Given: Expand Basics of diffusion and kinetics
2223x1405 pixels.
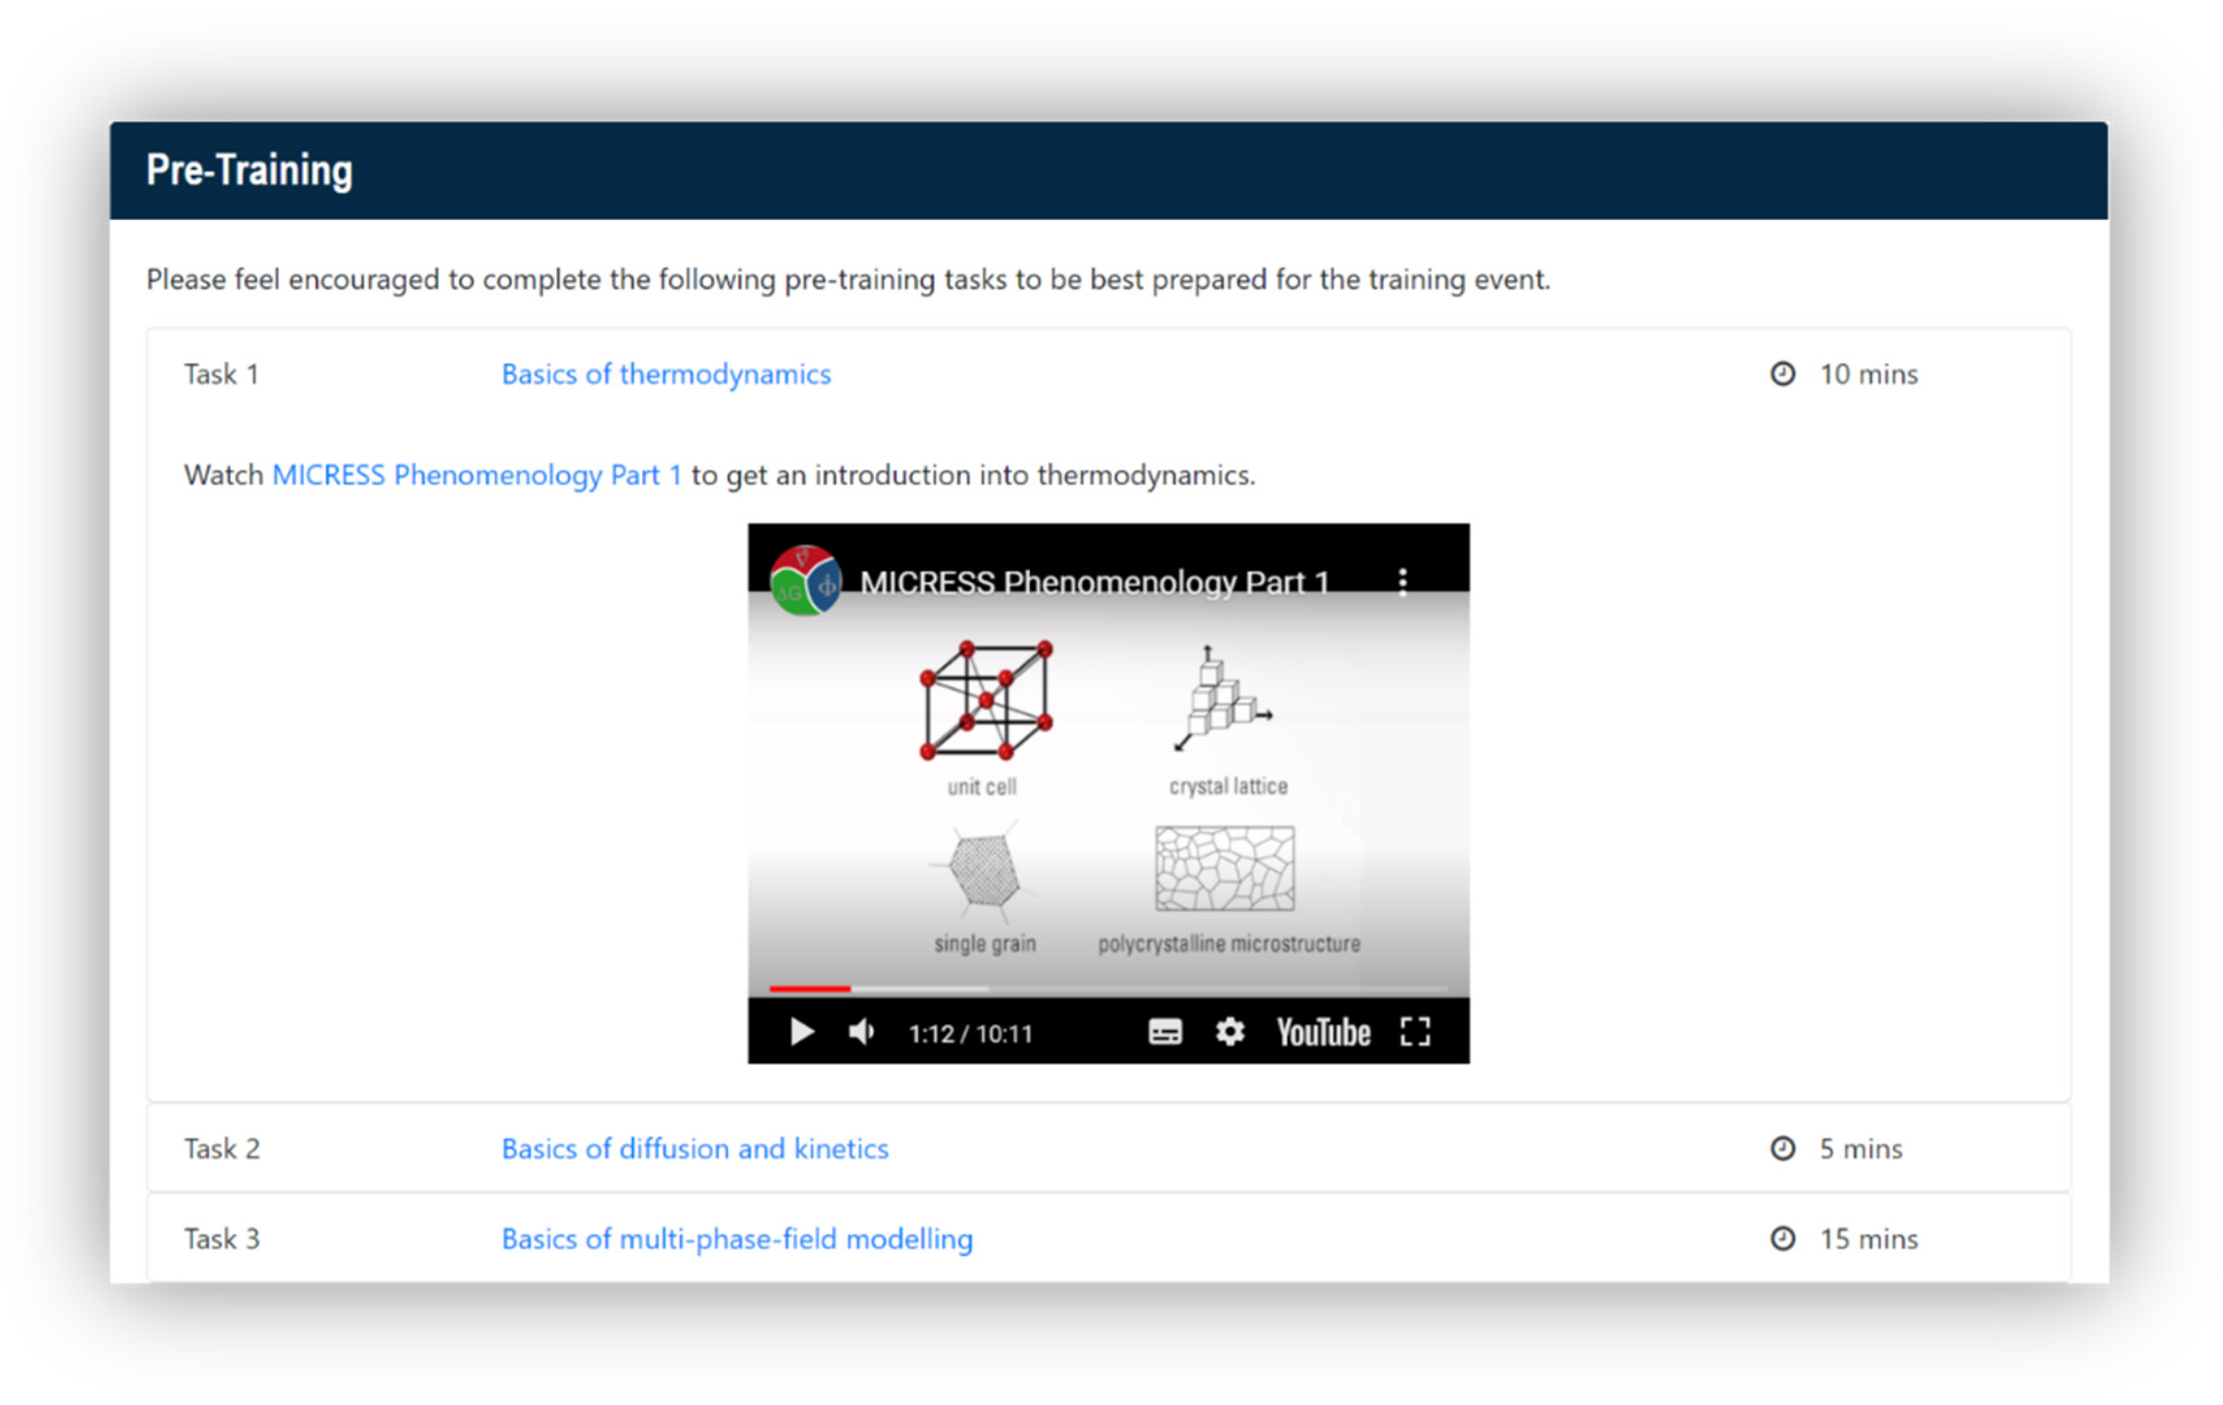Looking at the screenshot, I should coord(694,1148).
